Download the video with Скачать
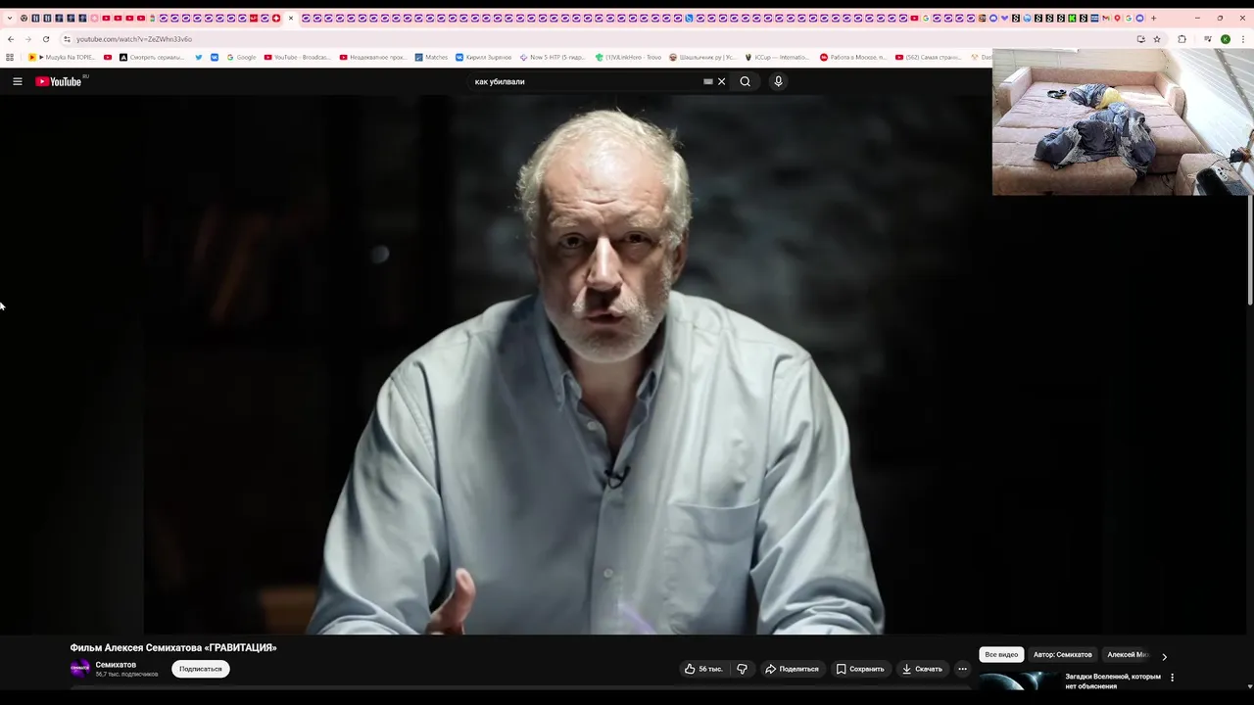Viewport: 1254px width, 705px height. [x=922, y=669]
